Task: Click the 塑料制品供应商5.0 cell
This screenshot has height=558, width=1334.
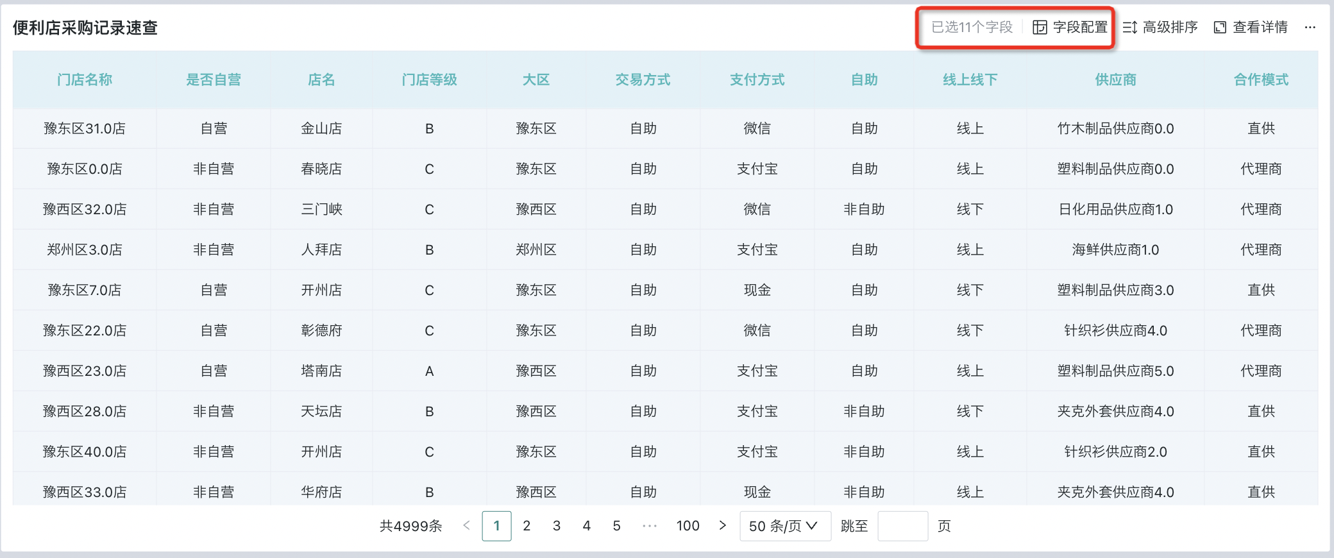Action: click(x=1116, y=371)
